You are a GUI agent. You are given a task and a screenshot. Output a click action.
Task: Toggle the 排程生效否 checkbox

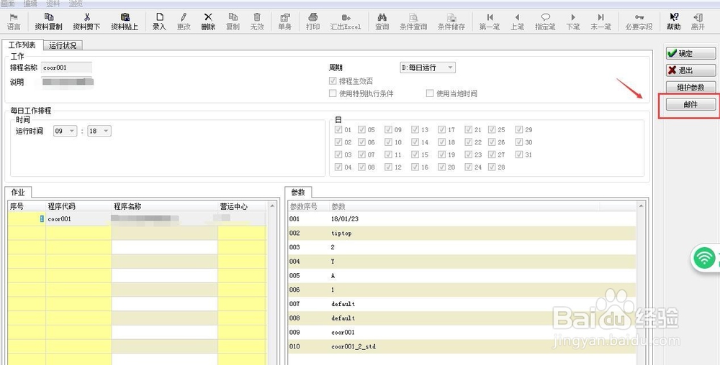tap(333, 80)
